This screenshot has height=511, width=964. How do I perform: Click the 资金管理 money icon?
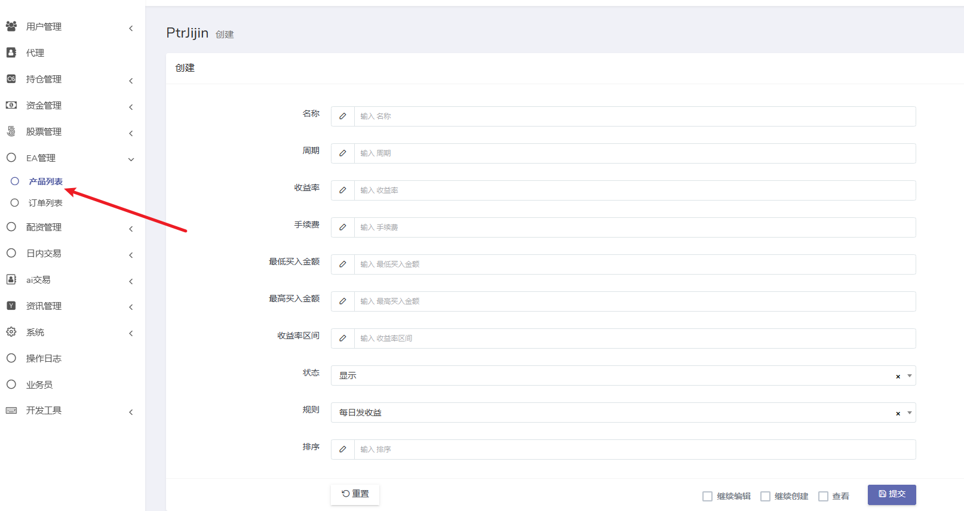click(x=11, y=105)
